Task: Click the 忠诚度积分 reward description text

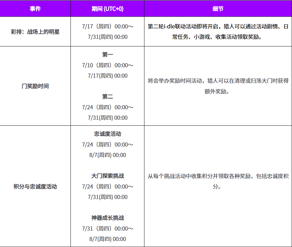Action: point(218,181)
